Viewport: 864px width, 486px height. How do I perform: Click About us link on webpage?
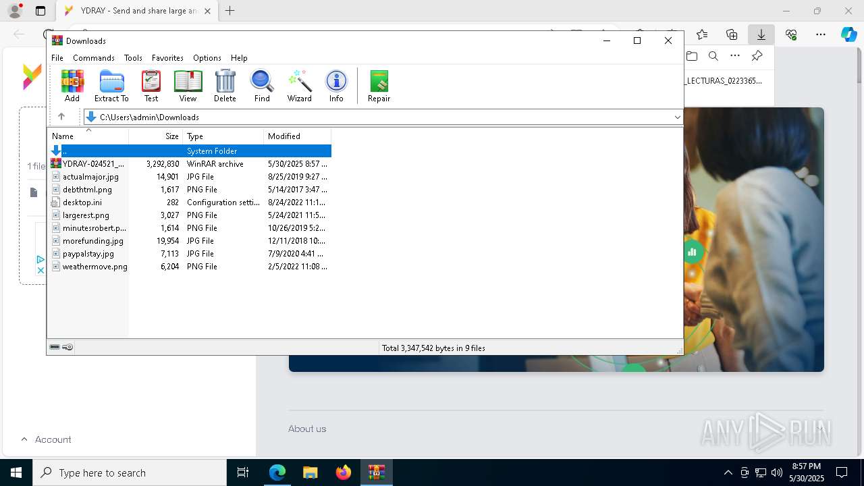(307, 429)
